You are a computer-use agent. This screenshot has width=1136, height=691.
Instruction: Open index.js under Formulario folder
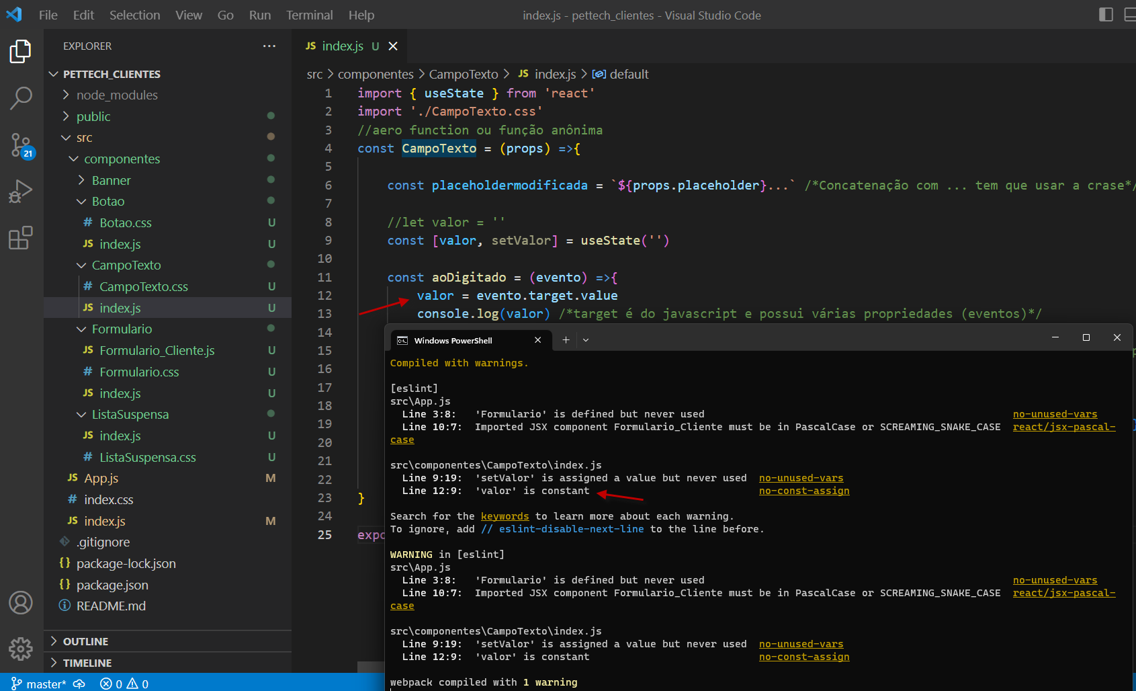(120, 393)
